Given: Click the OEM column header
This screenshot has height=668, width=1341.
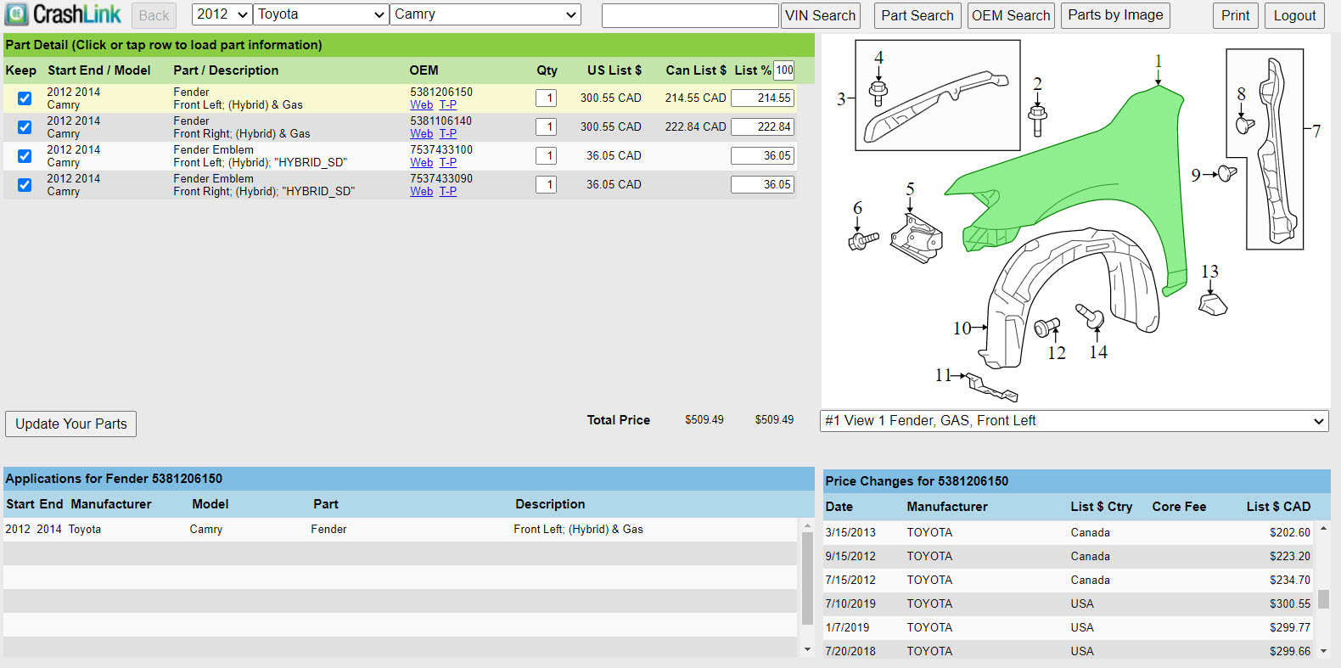Looking at the screenshot, I should 424,70.
